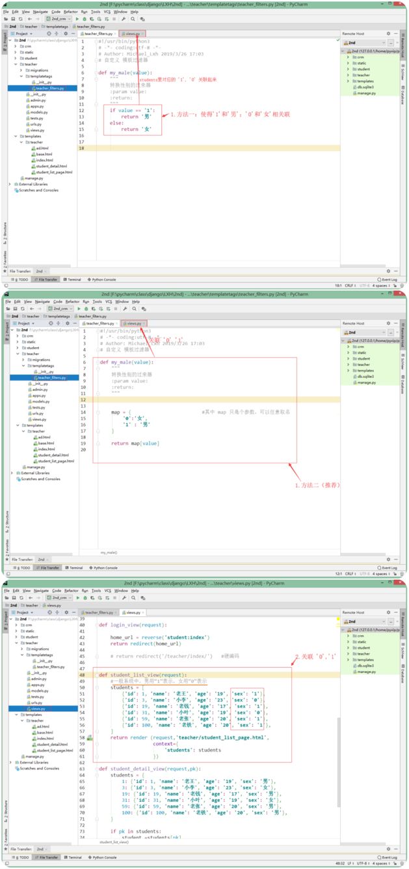This screenshot has height=869, width=409.
Task: Select admin.py in top window project tree
Action: tap(36, 100)
